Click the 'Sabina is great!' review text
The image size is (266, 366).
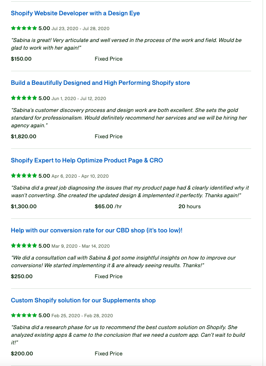tap(126, 44)
